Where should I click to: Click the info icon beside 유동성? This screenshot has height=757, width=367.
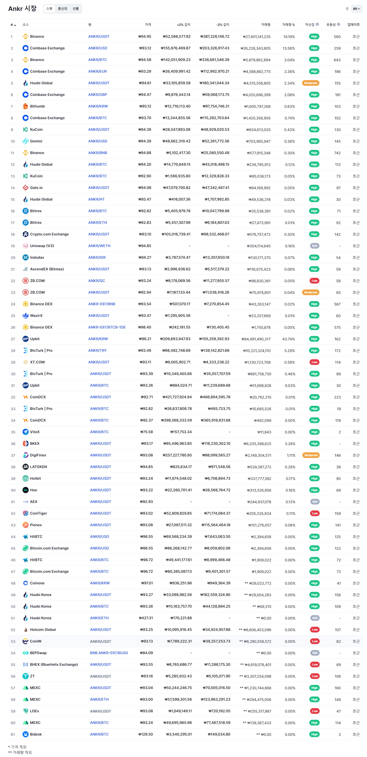click(339, 24)
